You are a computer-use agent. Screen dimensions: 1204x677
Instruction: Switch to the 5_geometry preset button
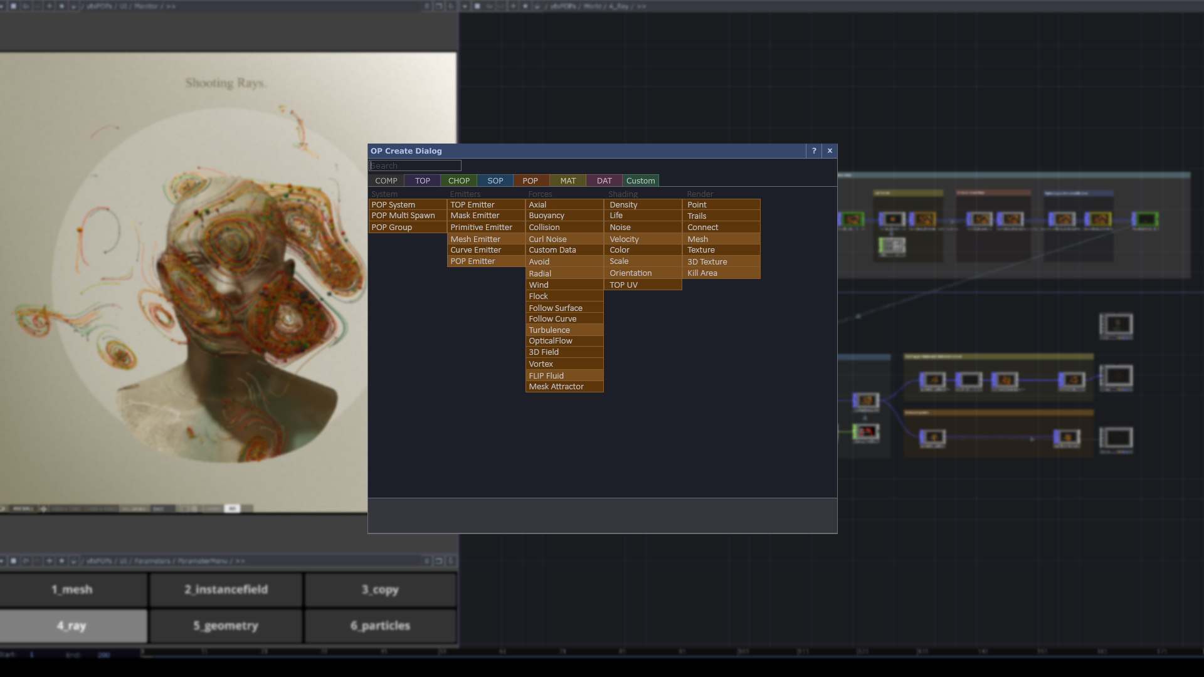pyautogui.click(x=226, y=626)
